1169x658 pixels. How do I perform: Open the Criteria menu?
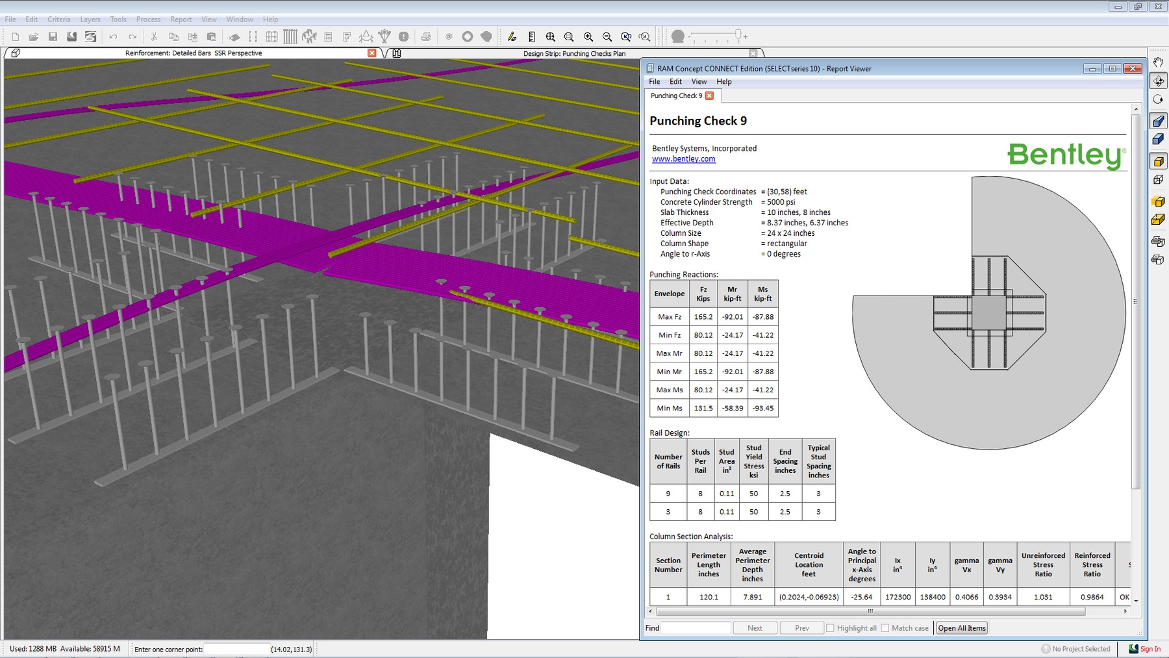[58, 19]
